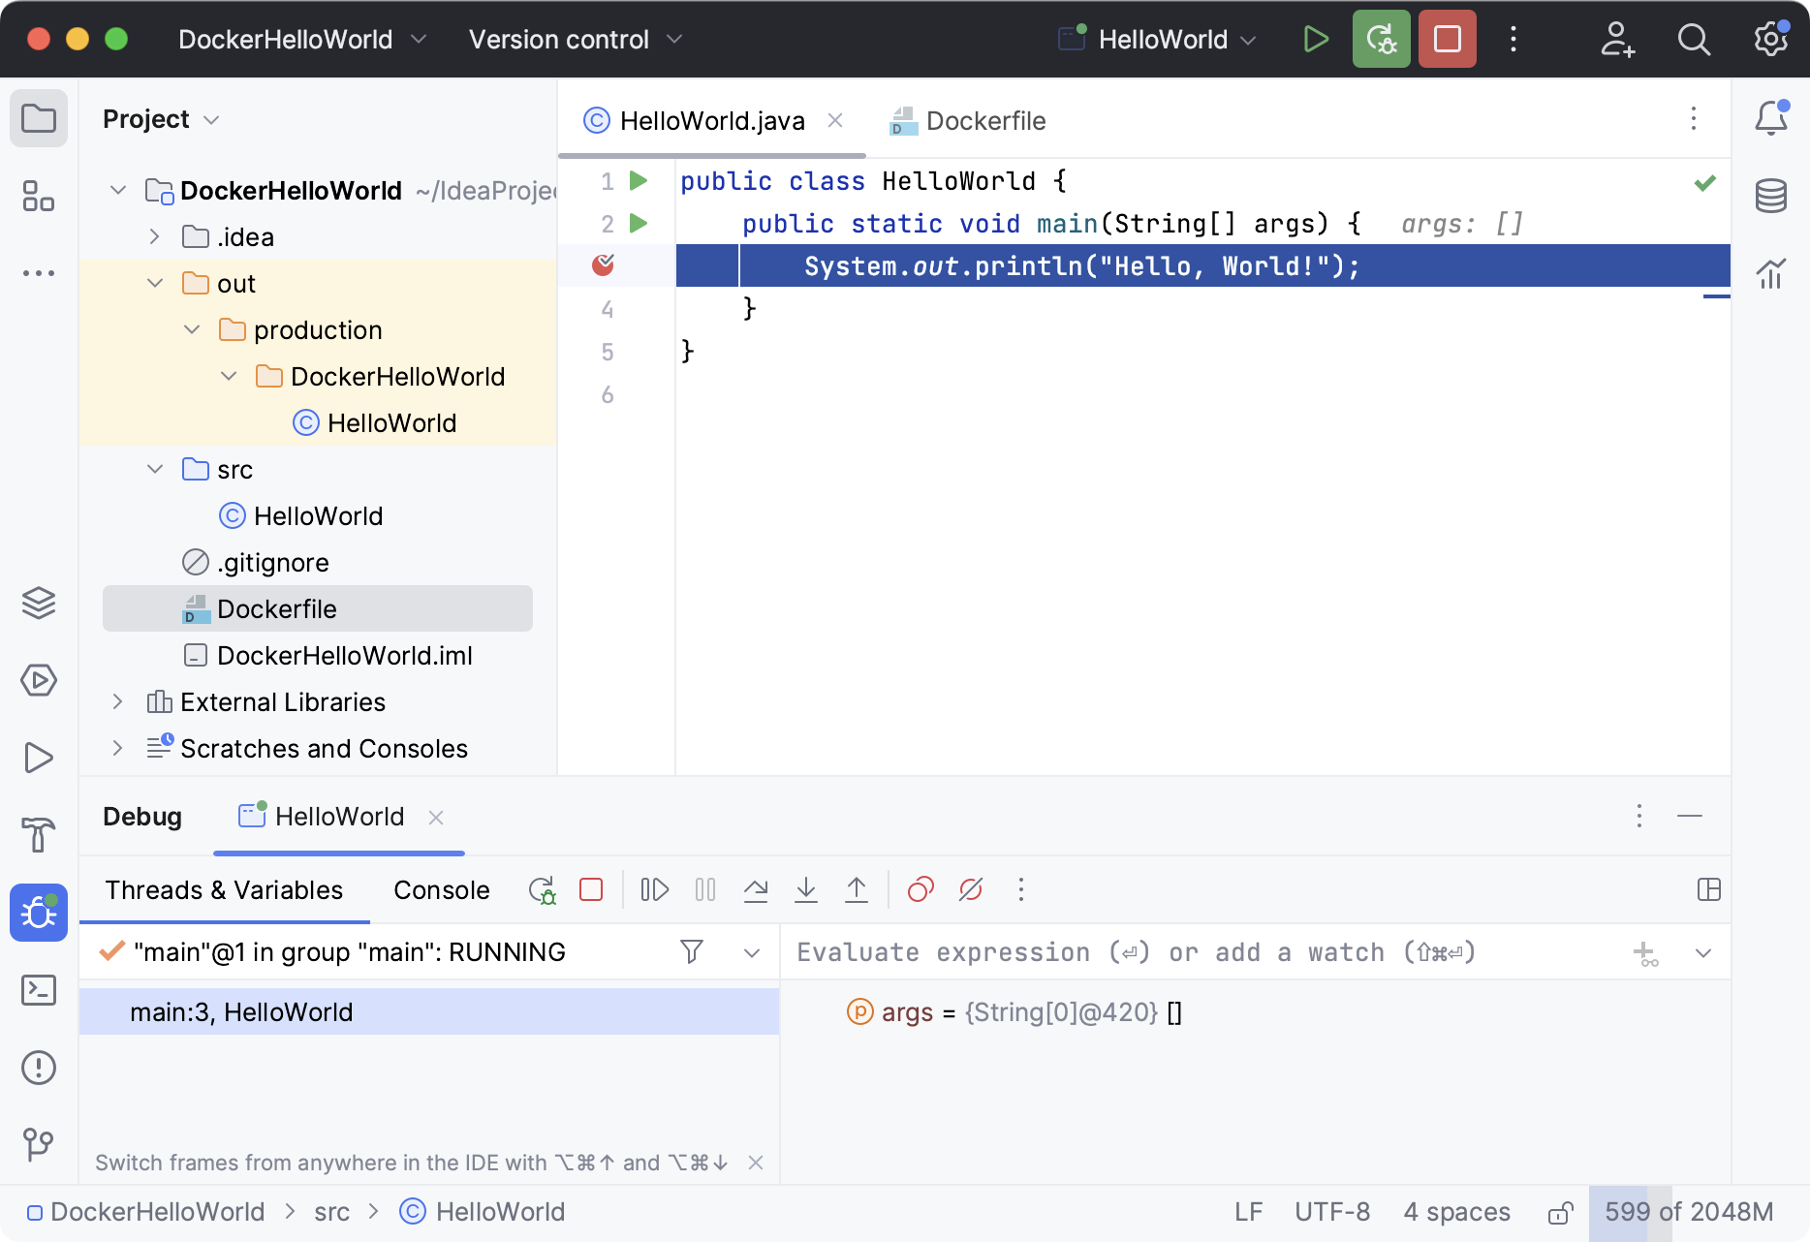Step over the current line in debugger
Viewport: 1810px width, 1242px height.
point(756,889)
